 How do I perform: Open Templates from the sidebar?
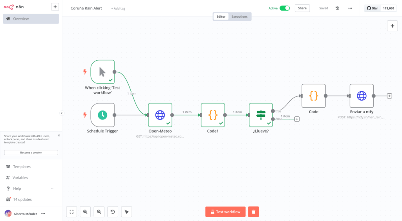pyautogui.click(x=22, y=167)
